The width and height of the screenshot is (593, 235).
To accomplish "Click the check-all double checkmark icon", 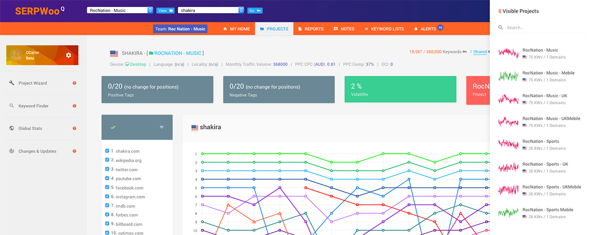I will point(113,127).
